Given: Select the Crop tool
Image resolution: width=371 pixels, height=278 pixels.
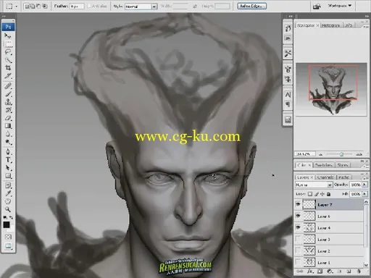Looking at the screenshot, I should click(8, 67).
